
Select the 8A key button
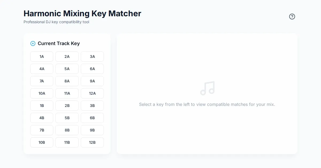67,81
